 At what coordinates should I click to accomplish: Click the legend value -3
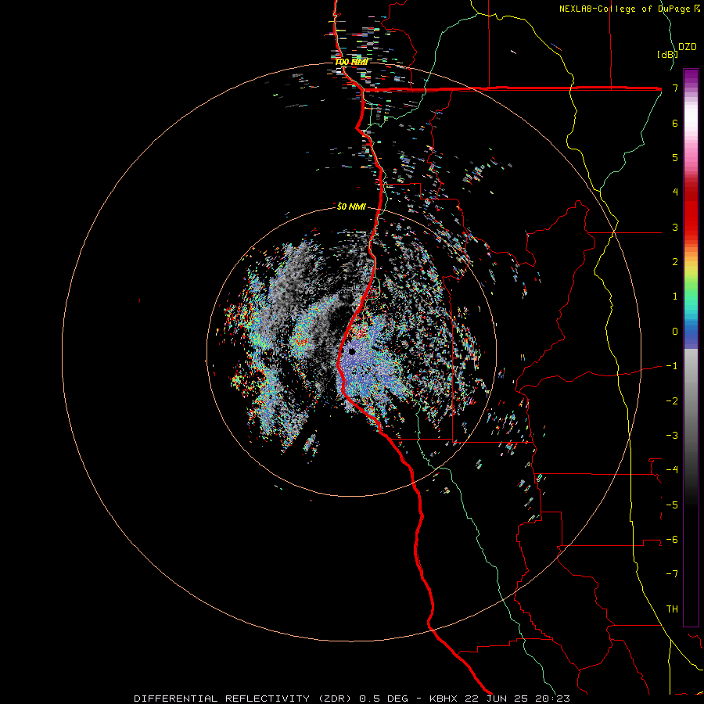(672, 436)
